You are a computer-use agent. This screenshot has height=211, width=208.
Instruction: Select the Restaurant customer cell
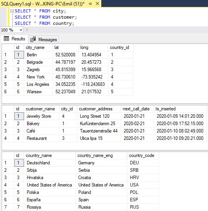(x=42, y=138)
